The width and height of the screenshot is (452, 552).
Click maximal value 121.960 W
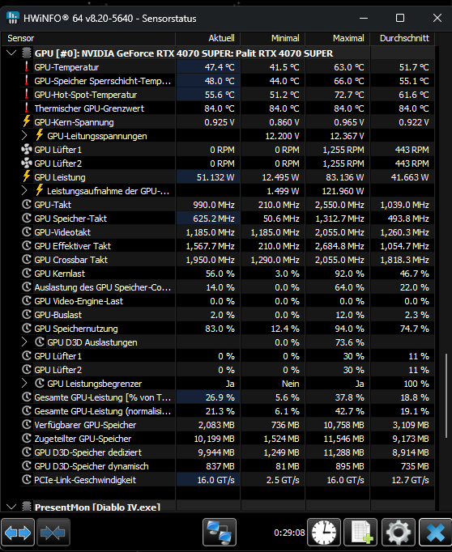pos(343,191)
